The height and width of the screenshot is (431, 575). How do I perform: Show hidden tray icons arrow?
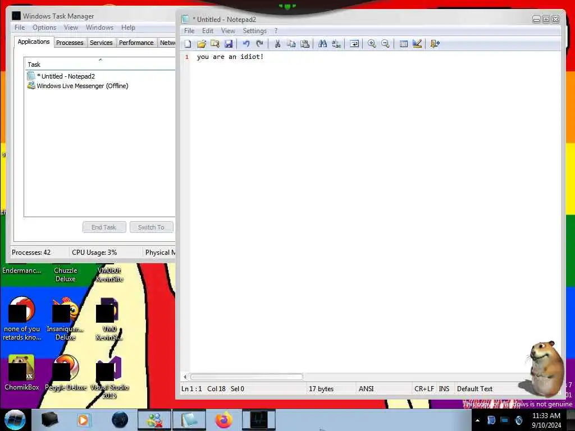(x=477, y=420)
